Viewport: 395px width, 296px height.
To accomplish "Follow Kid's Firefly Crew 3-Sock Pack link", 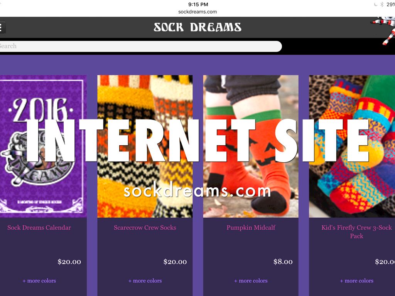I will point(356,232).
